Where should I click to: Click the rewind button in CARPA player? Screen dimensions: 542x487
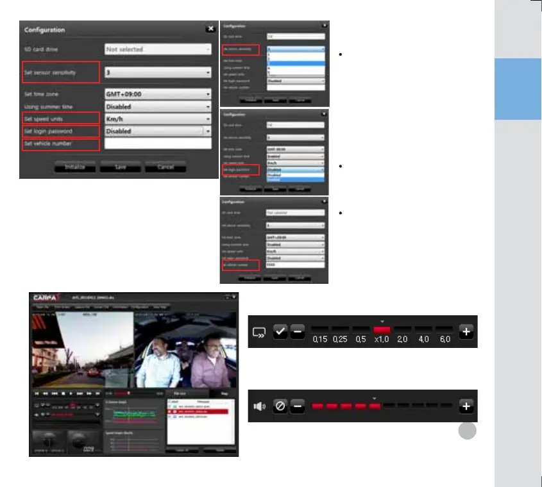point(46,393)
